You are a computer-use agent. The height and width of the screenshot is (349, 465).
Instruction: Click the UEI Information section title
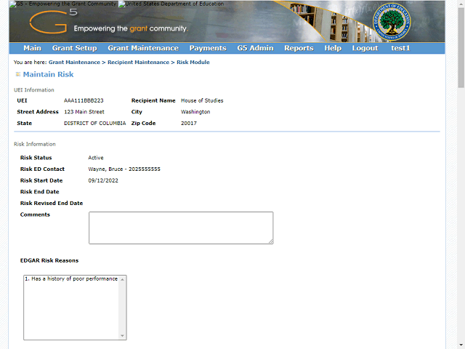(34, 90)
